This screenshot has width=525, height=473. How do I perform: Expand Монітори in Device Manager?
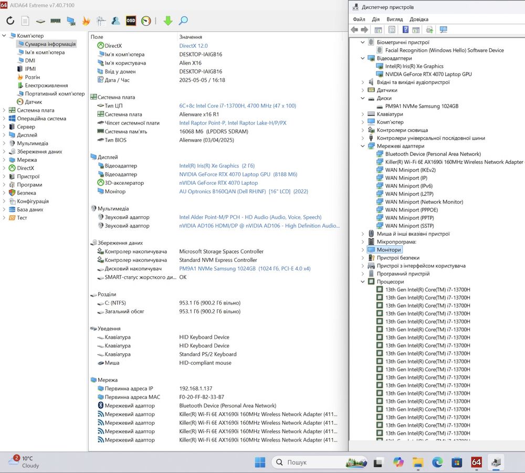[363, 250]
